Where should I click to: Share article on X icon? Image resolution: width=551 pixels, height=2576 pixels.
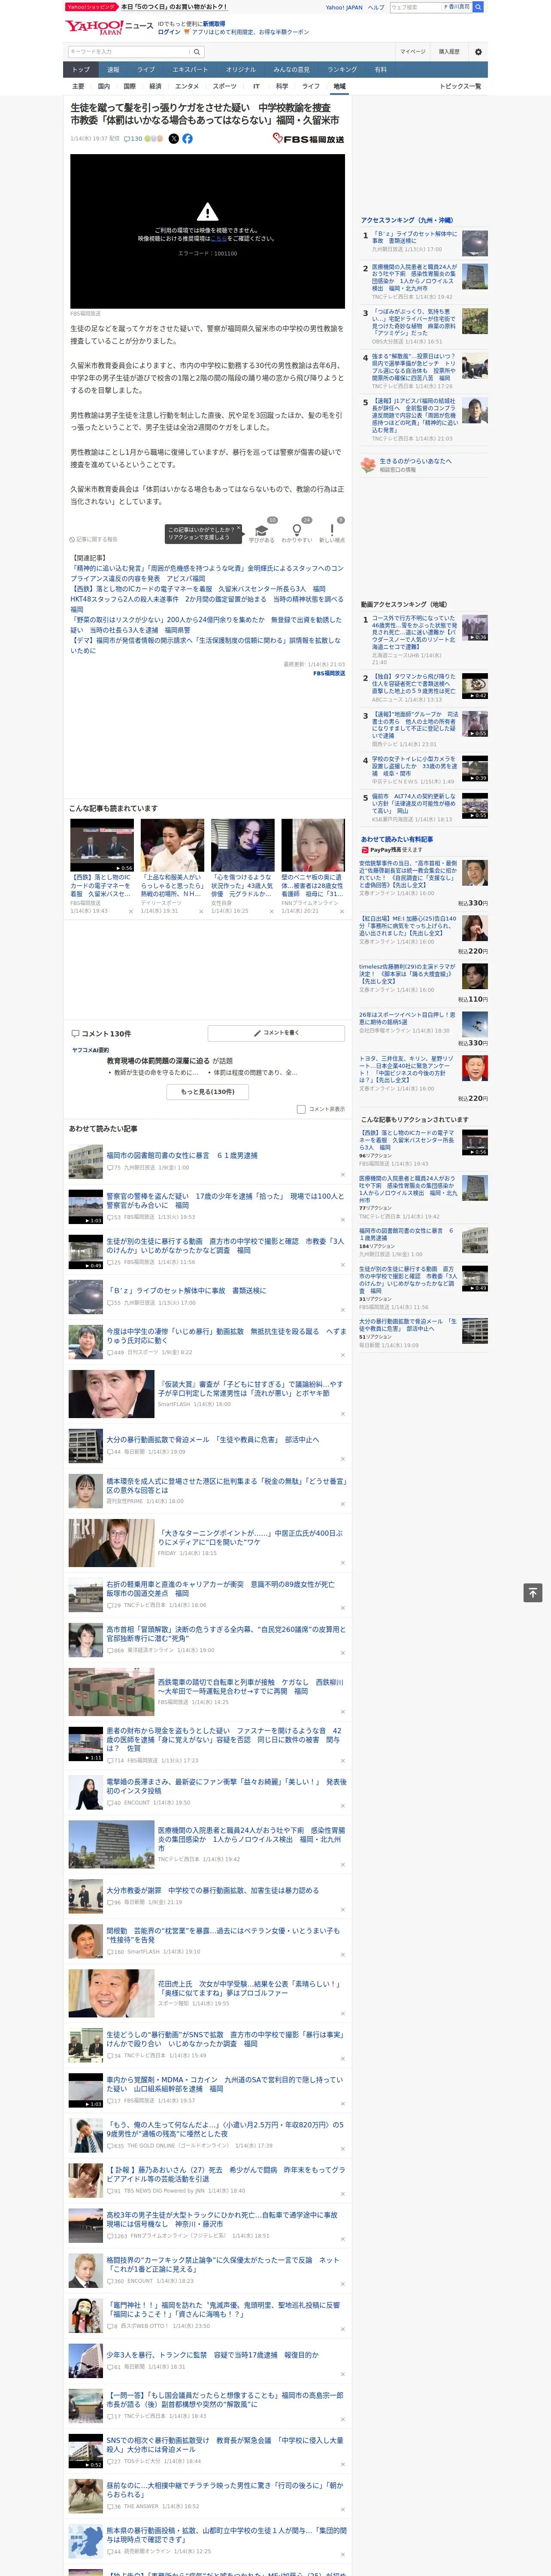coord(174,139)
